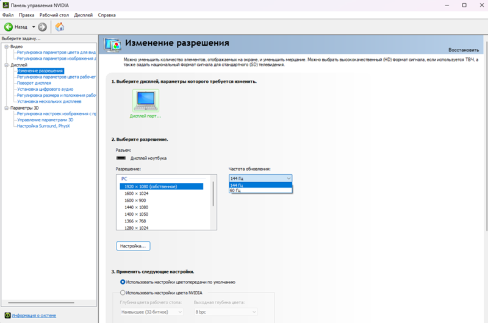The height and width of the screenshot is (323, 488).
Task: Minimize the NVIDIA control panel window
Action: [x=447, y=5]
